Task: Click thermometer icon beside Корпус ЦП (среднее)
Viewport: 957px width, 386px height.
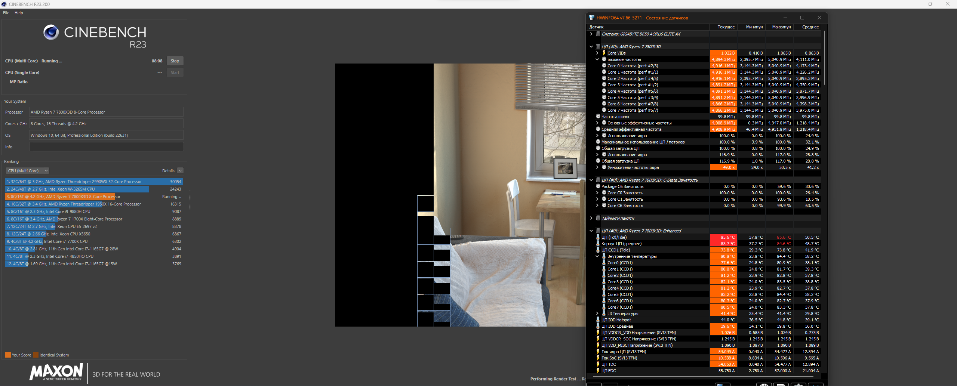Action: point(598,244)
